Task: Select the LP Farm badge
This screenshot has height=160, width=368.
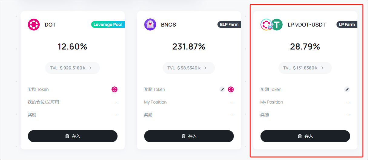Action: pos(347,24)
